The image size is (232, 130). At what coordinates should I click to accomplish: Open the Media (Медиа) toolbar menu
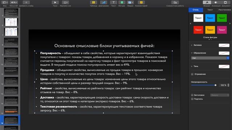pos(130,3)
